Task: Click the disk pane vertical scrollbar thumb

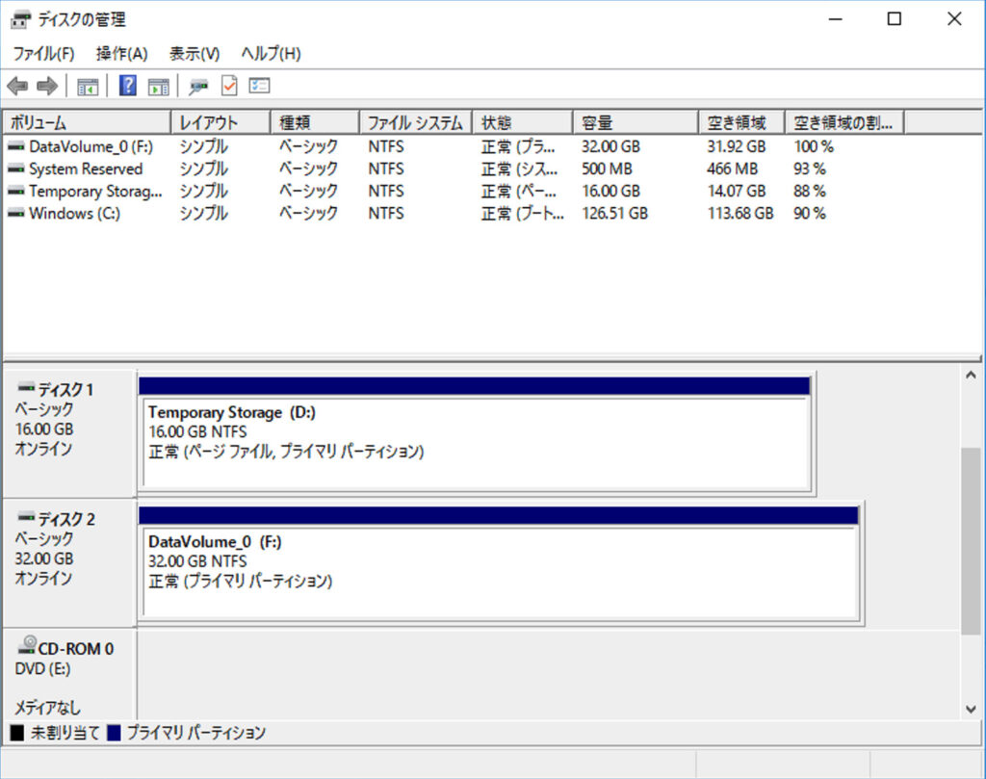Action: (971, 541)
